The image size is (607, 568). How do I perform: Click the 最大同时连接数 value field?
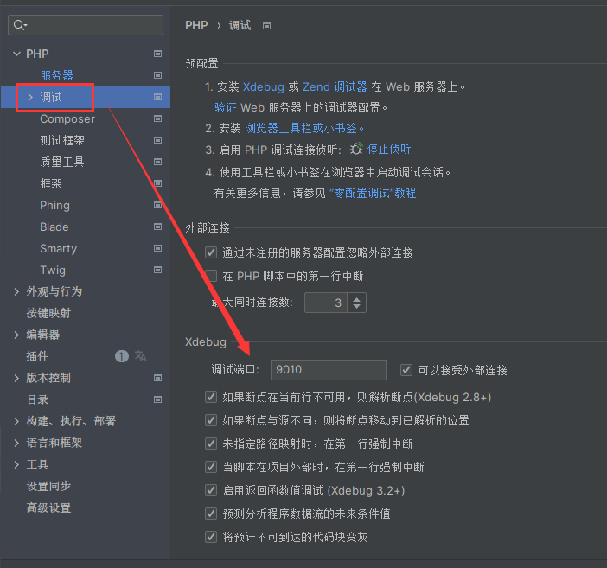pyautogui.click(x=326, y=303)
